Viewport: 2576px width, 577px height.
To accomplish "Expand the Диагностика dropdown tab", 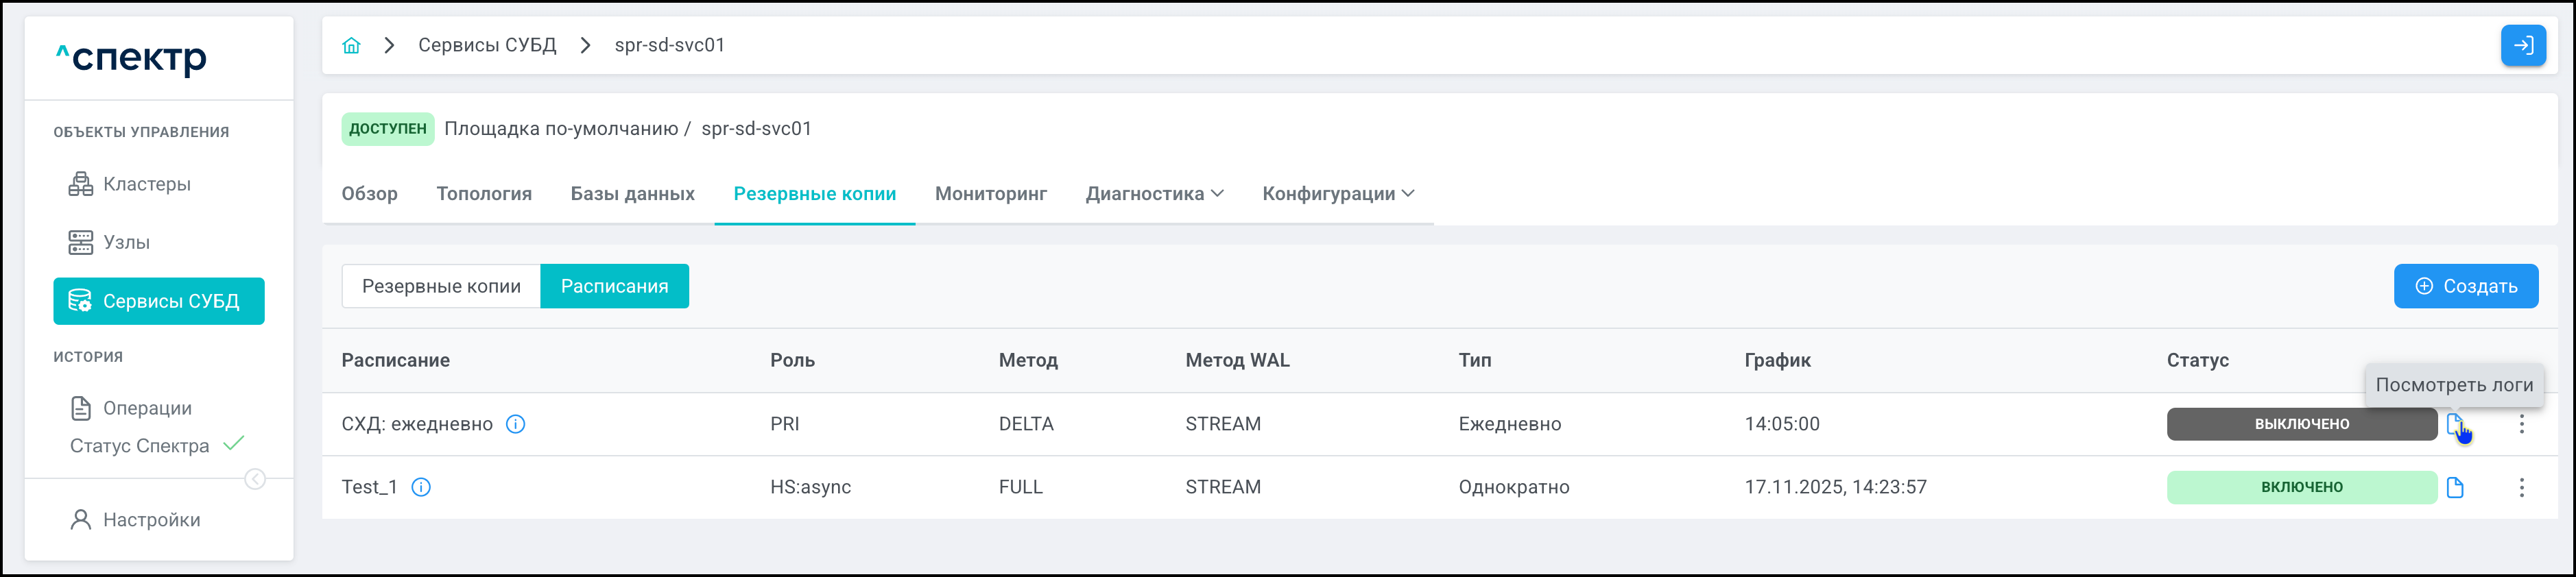I will 1154,194.
